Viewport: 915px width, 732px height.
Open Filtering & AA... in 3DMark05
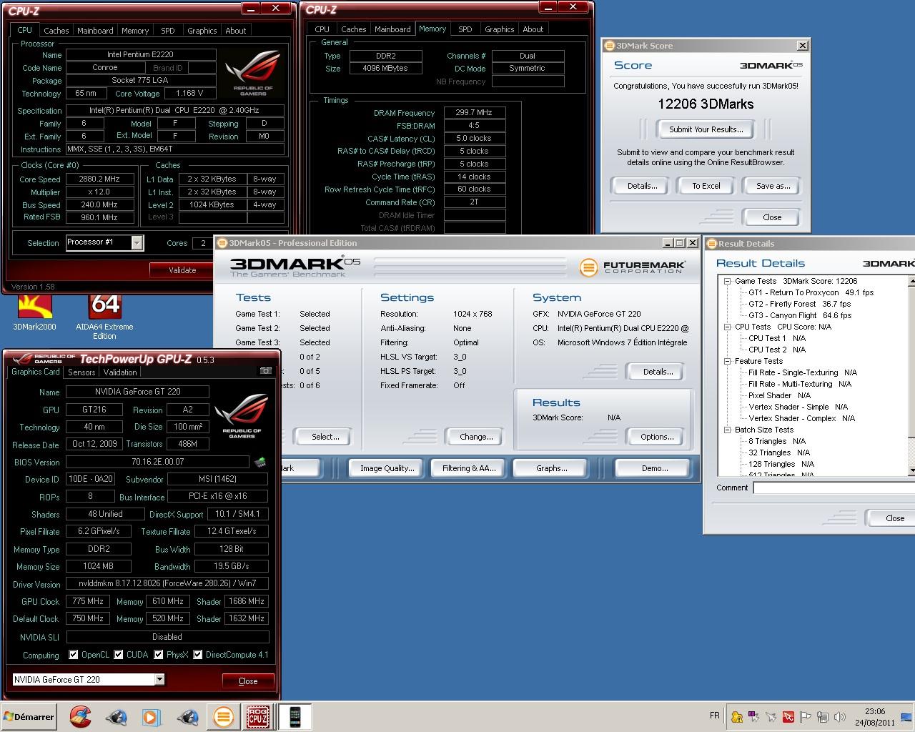469,468
